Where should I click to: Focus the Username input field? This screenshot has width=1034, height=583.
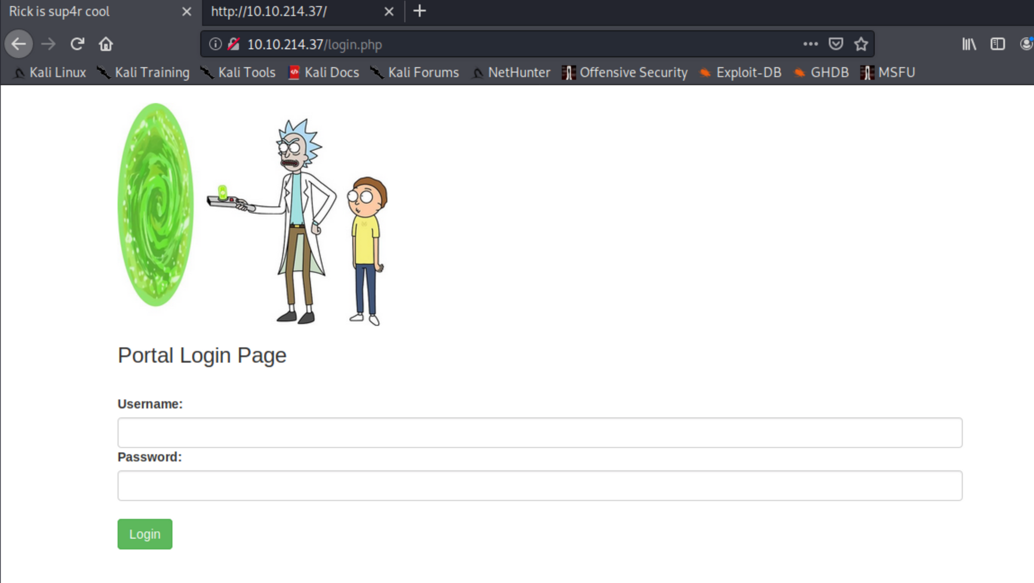click(x=540, y=433)
